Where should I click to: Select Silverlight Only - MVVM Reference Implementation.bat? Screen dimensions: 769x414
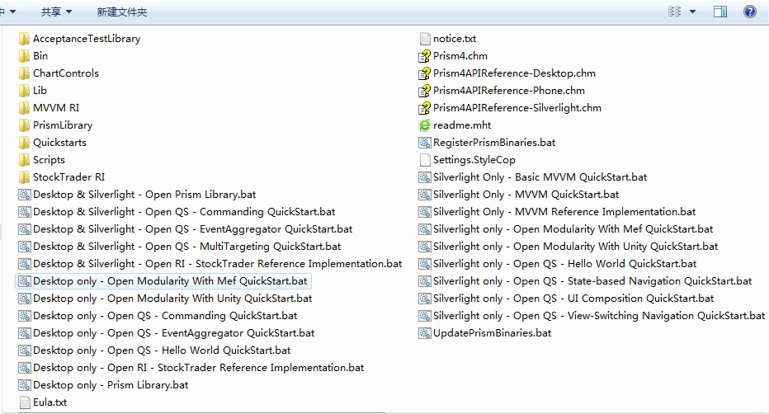[557, 212]
